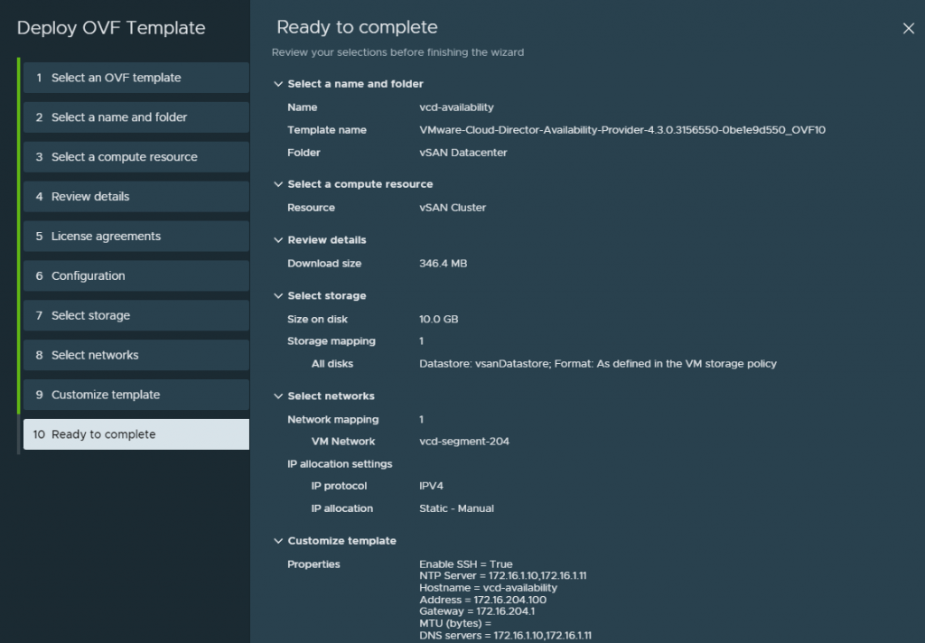Click the All disks datastore vsanDatastore value

[x=598, y=364]
